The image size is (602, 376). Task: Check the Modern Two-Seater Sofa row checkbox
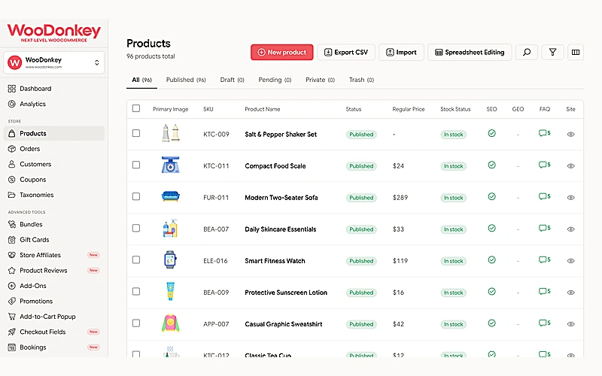pyautogui.click(x=136, y=196)
